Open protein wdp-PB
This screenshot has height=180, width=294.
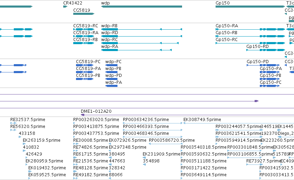pos(113,69)
